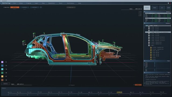The image size is (172, 97).
Task: Click first yellow folder under PRM-1
Action: [x=151, y=47]
